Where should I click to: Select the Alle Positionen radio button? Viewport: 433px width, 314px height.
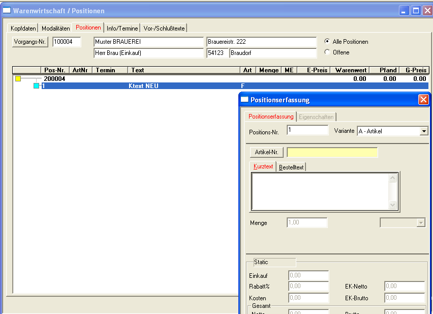point(327,42)
